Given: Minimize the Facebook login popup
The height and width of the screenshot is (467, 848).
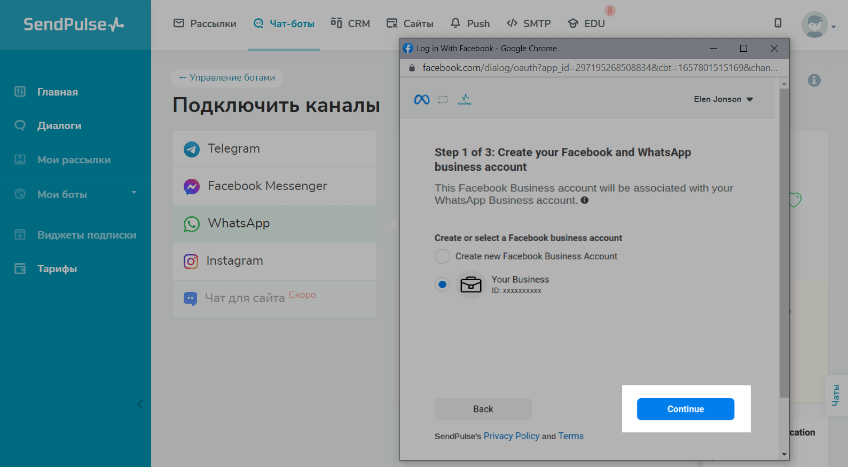Looking at the screenshot, I should 713,48.
